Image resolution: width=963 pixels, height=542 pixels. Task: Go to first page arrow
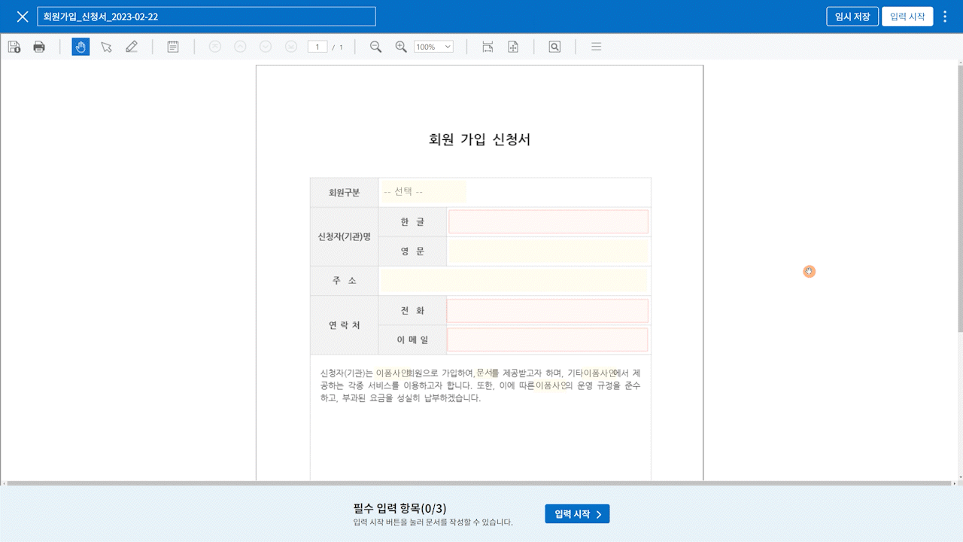tap(214, 47)
